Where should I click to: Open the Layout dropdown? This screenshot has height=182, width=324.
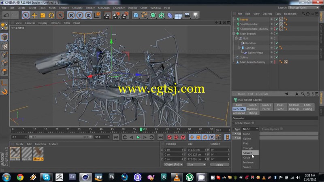(303, 8)
